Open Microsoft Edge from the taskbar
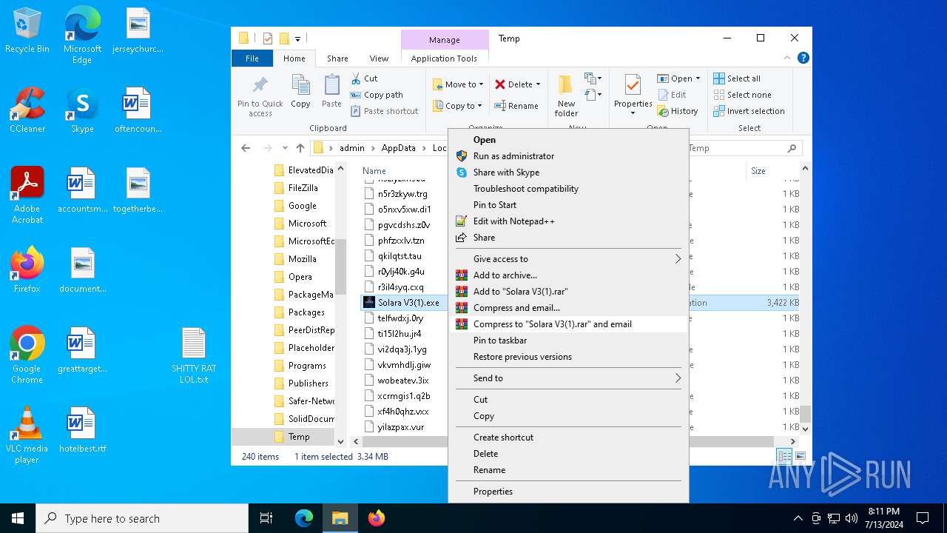Screen dimensions: 947x533 304,518
